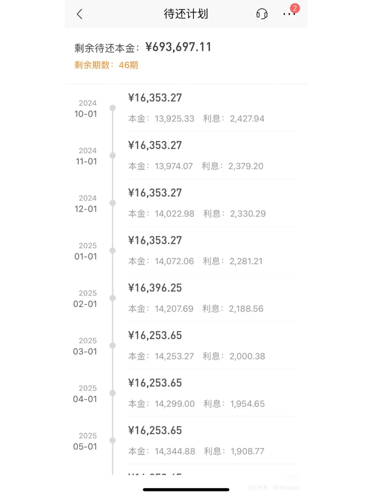This screenshot has width=372, height=496.
Task: Select the 2024 11-01 timeline dot
Action: tap(113, 155)
